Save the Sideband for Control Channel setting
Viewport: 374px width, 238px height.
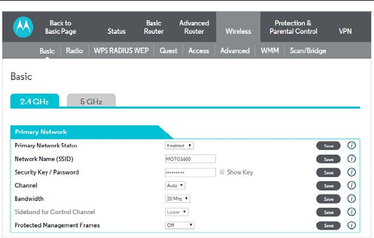[328, 212]
